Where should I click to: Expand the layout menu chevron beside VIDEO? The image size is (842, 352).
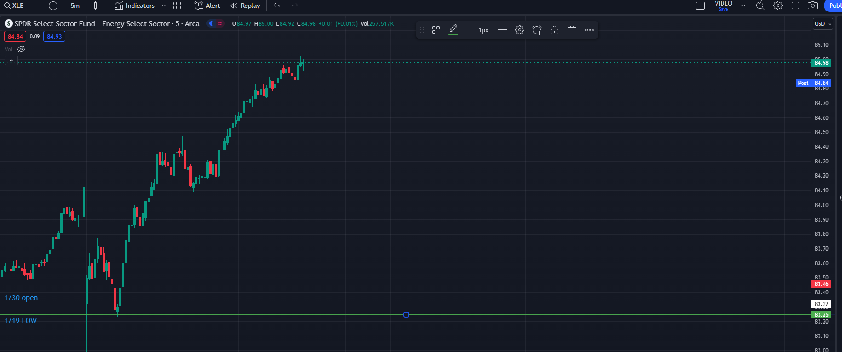(x=743, y=6)
